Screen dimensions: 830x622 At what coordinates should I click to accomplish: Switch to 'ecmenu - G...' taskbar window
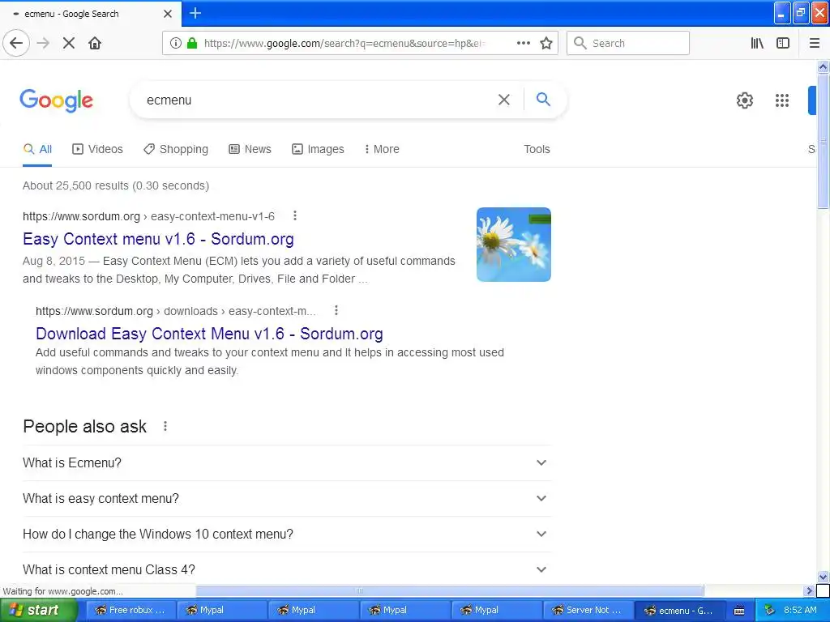coord(679,611)
